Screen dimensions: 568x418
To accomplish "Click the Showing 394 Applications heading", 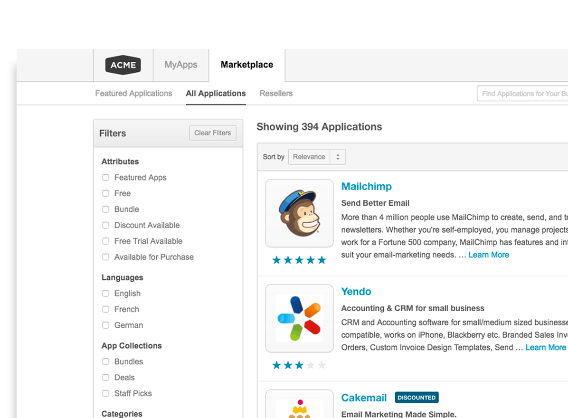I will coord(319,127).
